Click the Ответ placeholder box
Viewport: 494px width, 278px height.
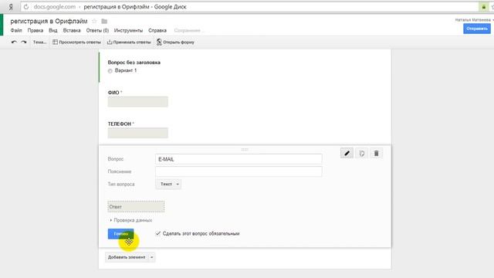[x=136, y=206]
